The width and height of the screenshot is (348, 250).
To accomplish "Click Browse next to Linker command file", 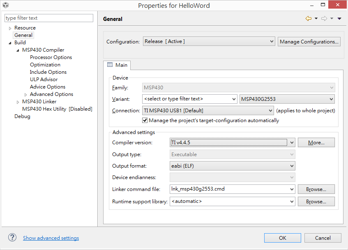I will click(x=316, y=189).
